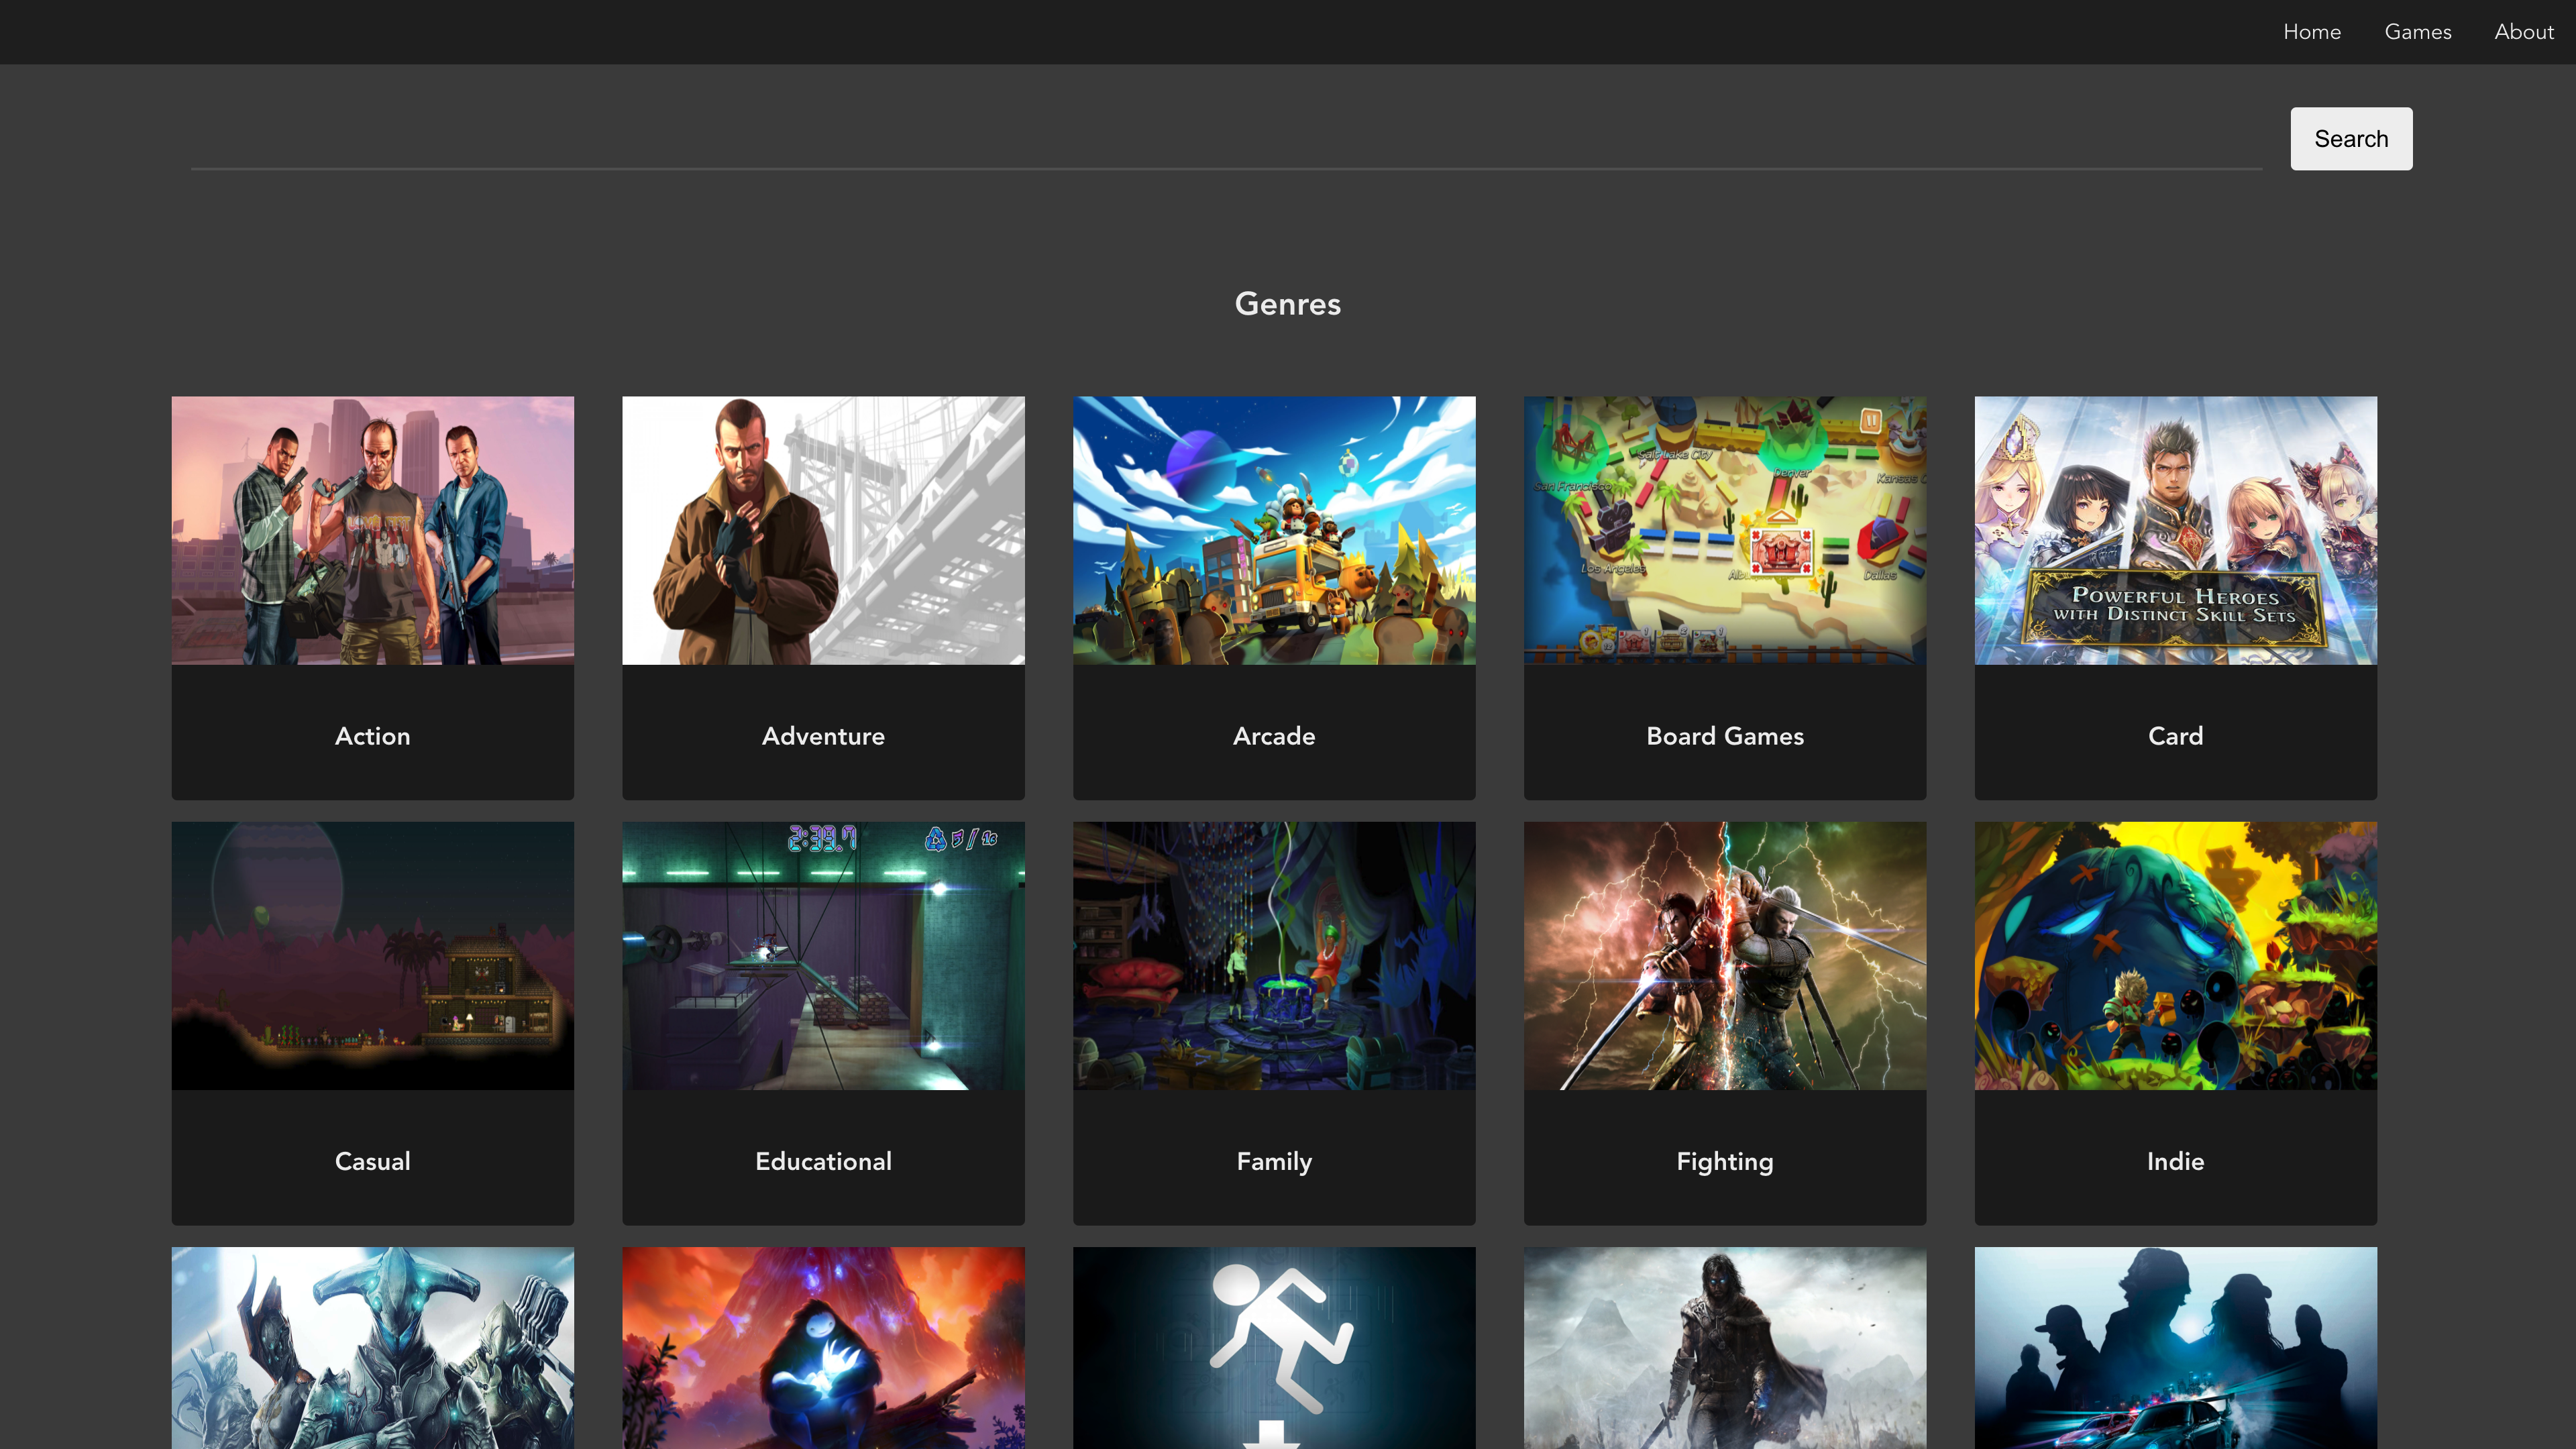Open the Board Games genre image

coord(1724,530)
